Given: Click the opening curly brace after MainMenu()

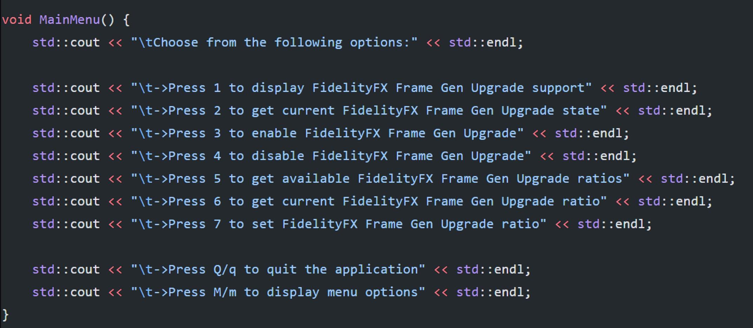Looking at the screenshot, I should [x=126, y=20].
